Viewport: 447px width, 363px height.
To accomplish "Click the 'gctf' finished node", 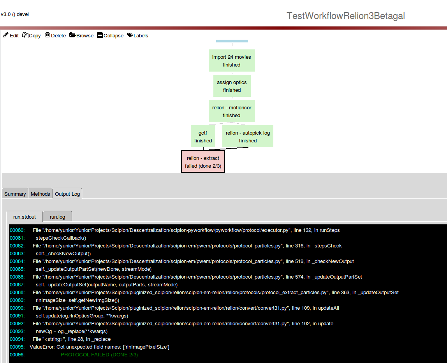I will pos(203,136).
